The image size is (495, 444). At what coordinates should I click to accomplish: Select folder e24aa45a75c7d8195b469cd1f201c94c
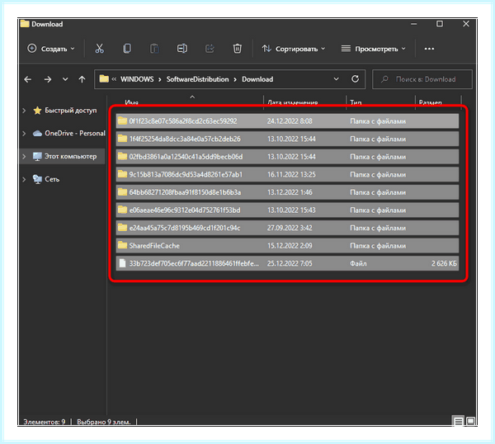coord(287,228)
